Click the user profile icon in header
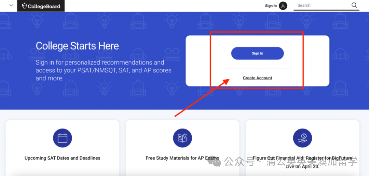The image size is (369, 176). coord(283,6)
